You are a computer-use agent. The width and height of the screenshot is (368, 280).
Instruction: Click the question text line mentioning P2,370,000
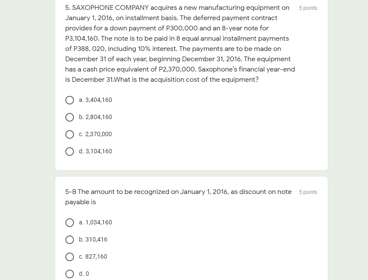point(180,69)
